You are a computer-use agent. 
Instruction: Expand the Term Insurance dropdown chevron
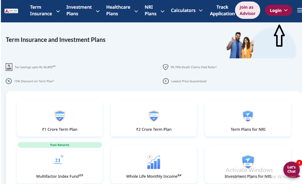(58, 11)
